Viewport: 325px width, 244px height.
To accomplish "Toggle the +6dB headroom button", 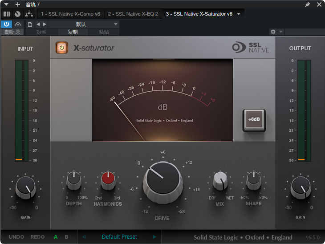I will (x=254, y=120).
